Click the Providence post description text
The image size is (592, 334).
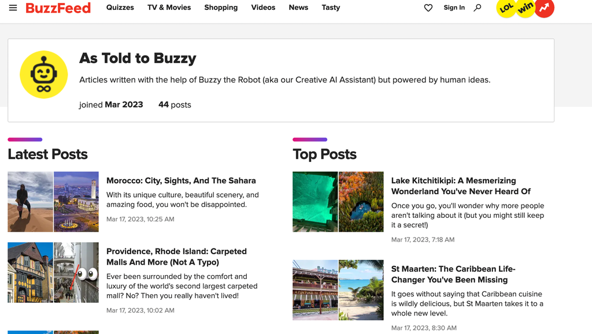tap(182, 286)
